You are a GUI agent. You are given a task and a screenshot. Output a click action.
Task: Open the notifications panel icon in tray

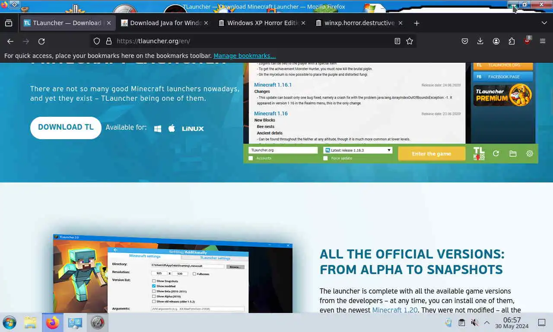coord(542,322)
